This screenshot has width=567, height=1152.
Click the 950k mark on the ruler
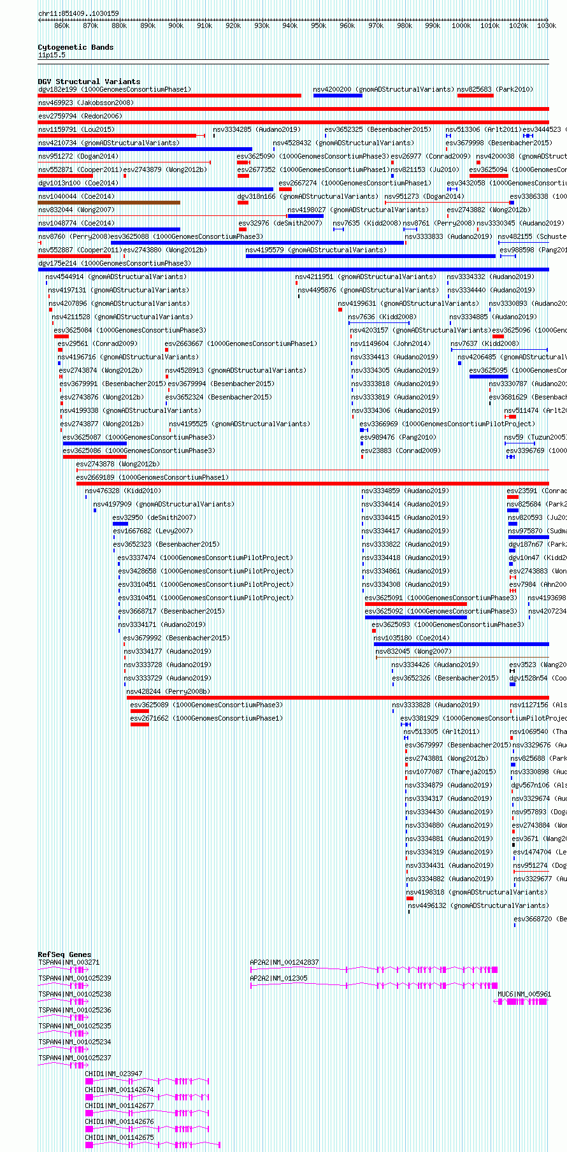click(319, 25)
